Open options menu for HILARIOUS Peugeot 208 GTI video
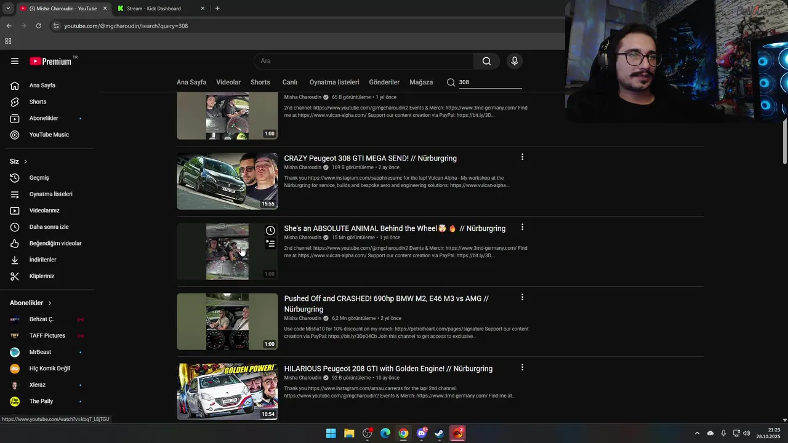 pos(522,367)
